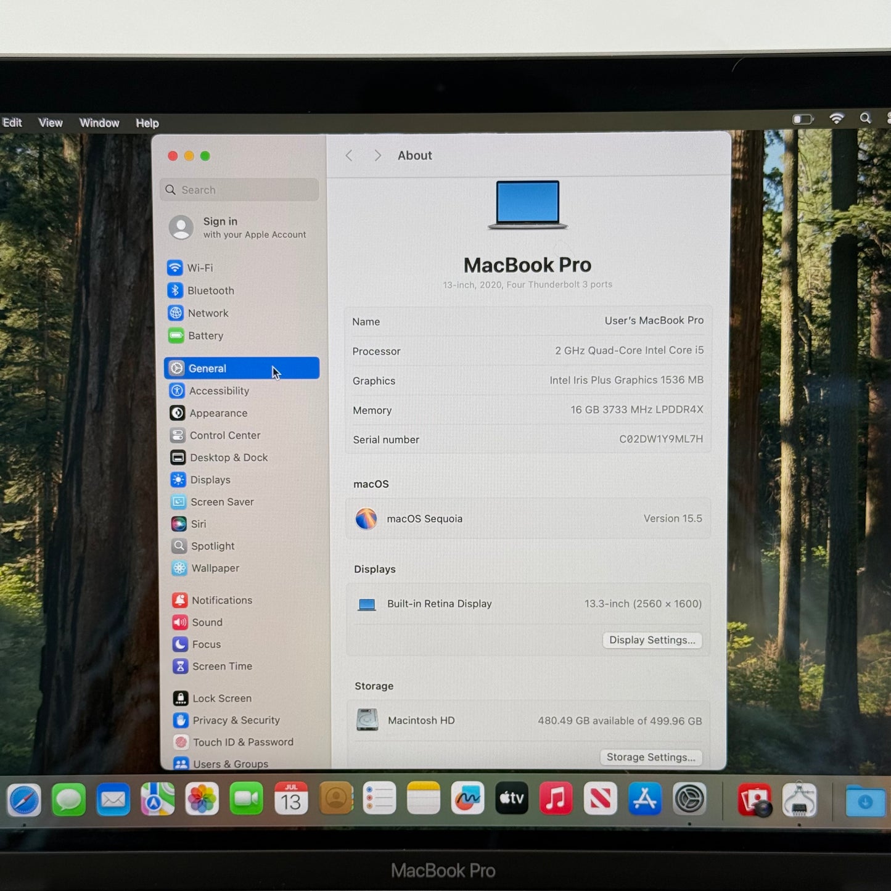The image size is (891, 891).
Task: Click the Display Settings… button
Action: [x=652, y=640]
